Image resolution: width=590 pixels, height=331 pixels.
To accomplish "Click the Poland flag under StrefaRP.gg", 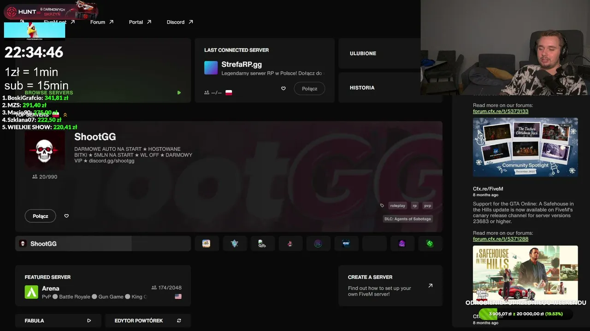I will [229, 92].
